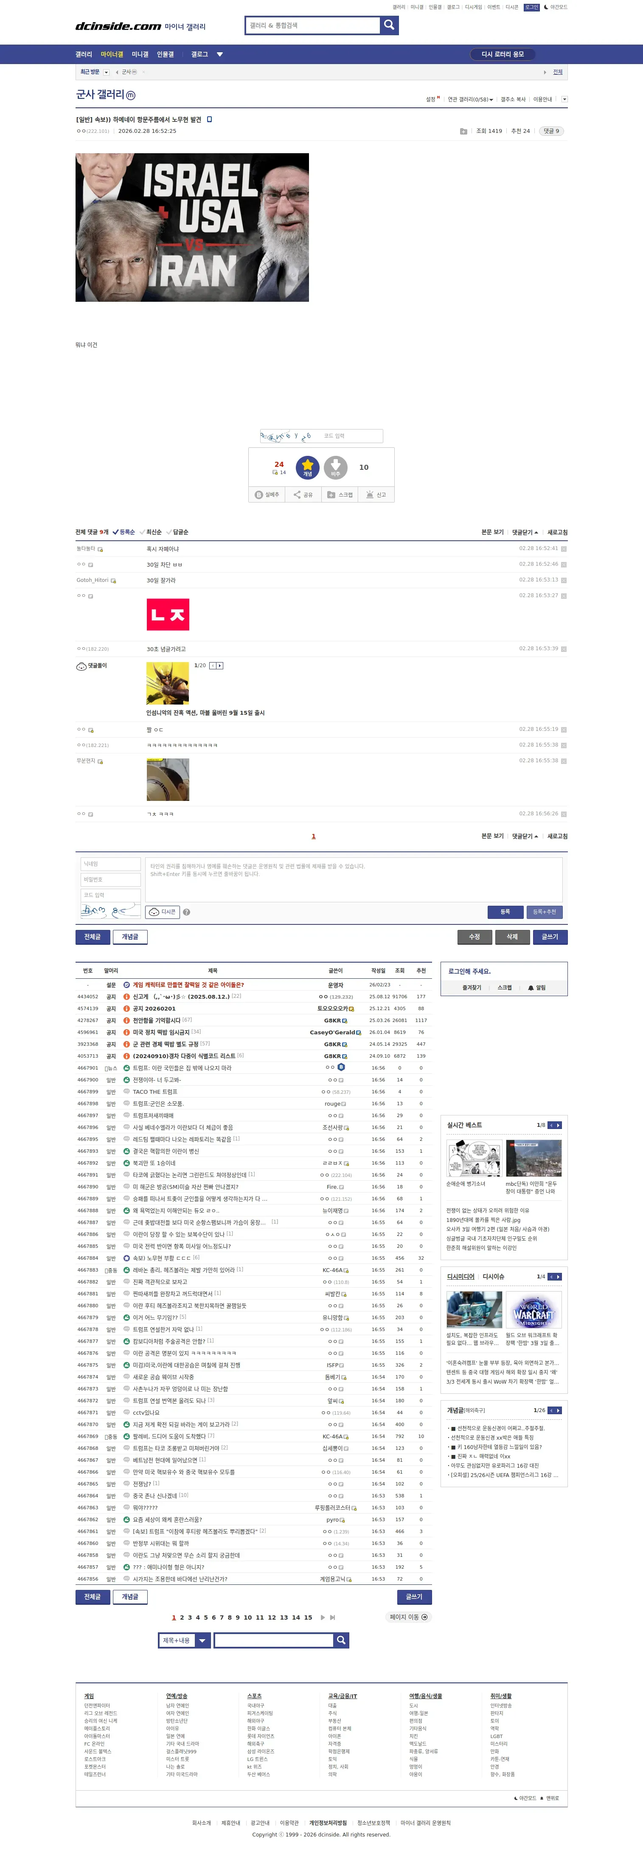The image size is (643, 1859).
Task: Open 설정 in gallery header
Action: click(432, 100)
